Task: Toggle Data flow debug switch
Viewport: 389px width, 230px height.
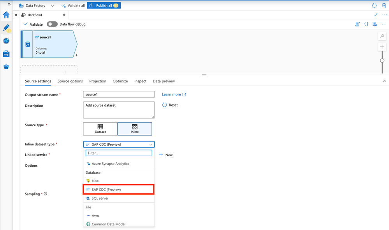Action: pyautogui.click(x=52, y=24)
